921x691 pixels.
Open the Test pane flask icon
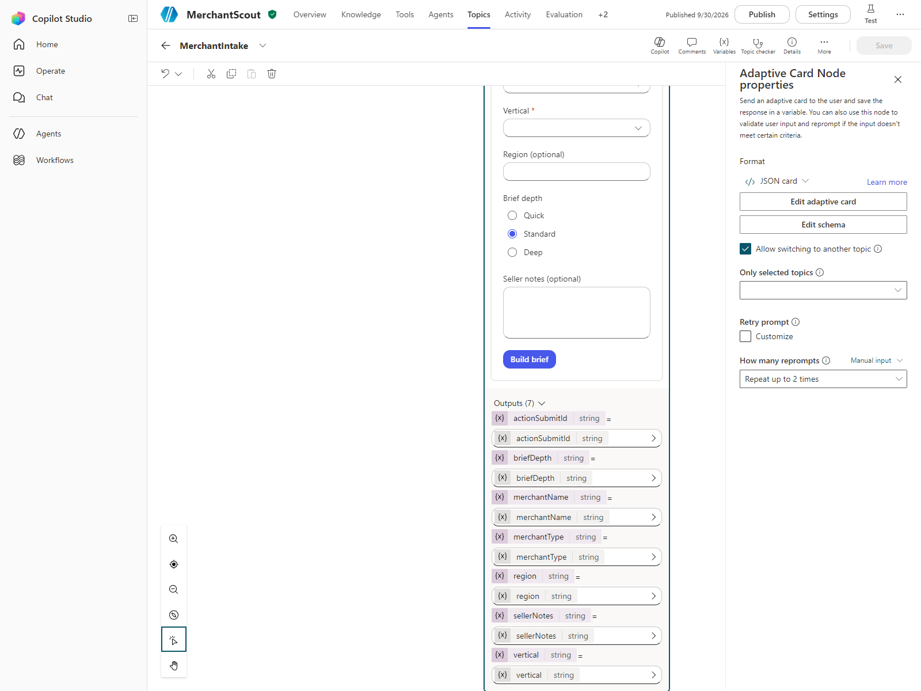pyautogui.click(x=871, y=14)
